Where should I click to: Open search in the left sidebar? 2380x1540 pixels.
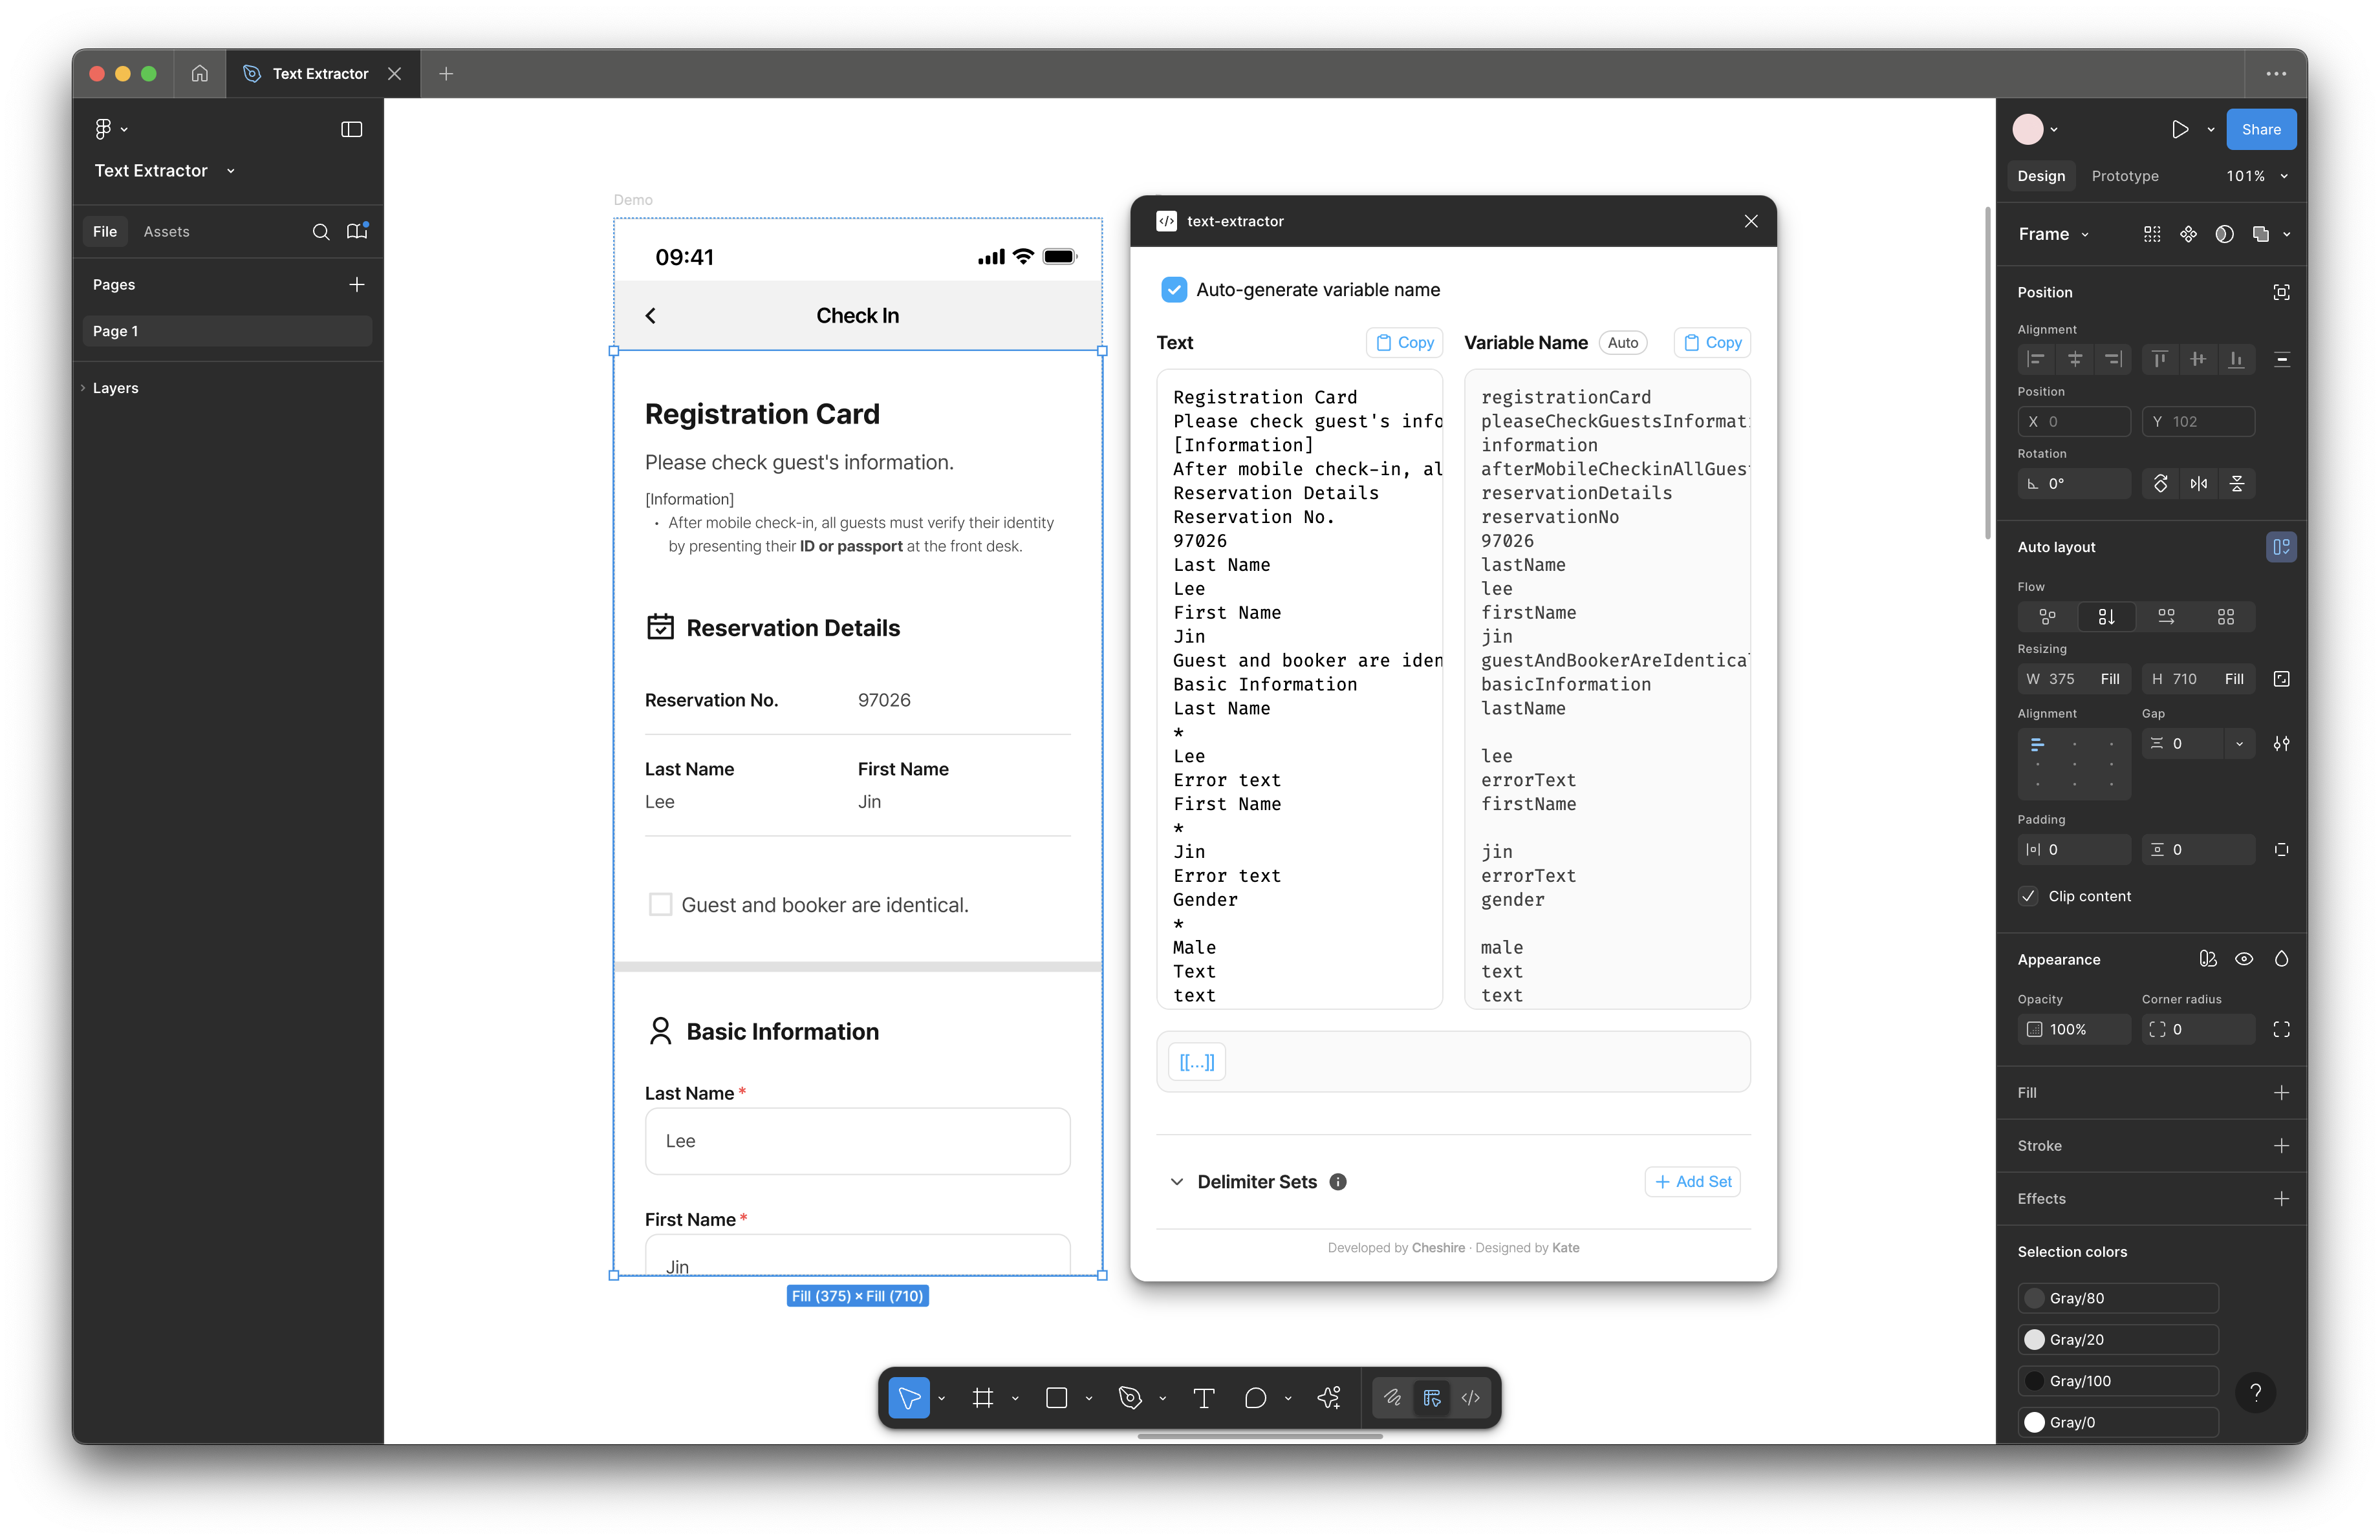[x=320, y=232]
